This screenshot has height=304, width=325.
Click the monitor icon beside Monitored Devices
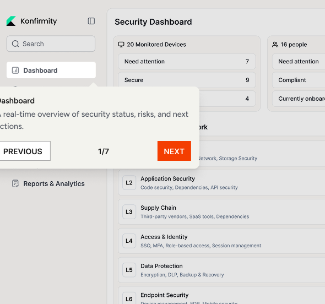(121, 45)
